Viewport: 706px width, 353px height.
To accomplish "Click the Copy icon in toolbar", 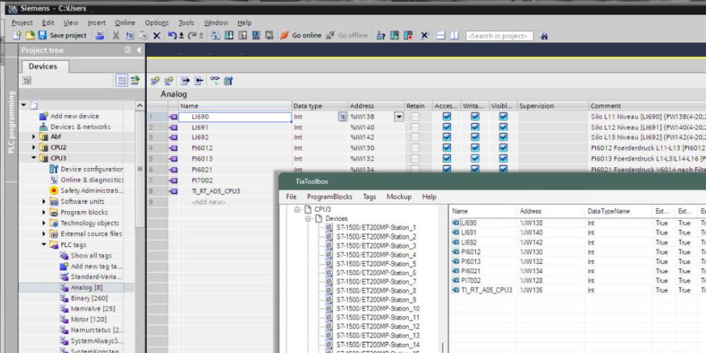I will [x=130, y=35].
